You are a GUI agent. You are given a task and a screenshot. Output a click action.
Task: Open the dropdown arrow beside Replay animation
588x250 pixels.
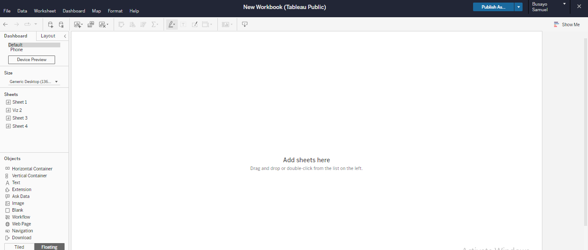pyautogui.click(x=36, y=25)
